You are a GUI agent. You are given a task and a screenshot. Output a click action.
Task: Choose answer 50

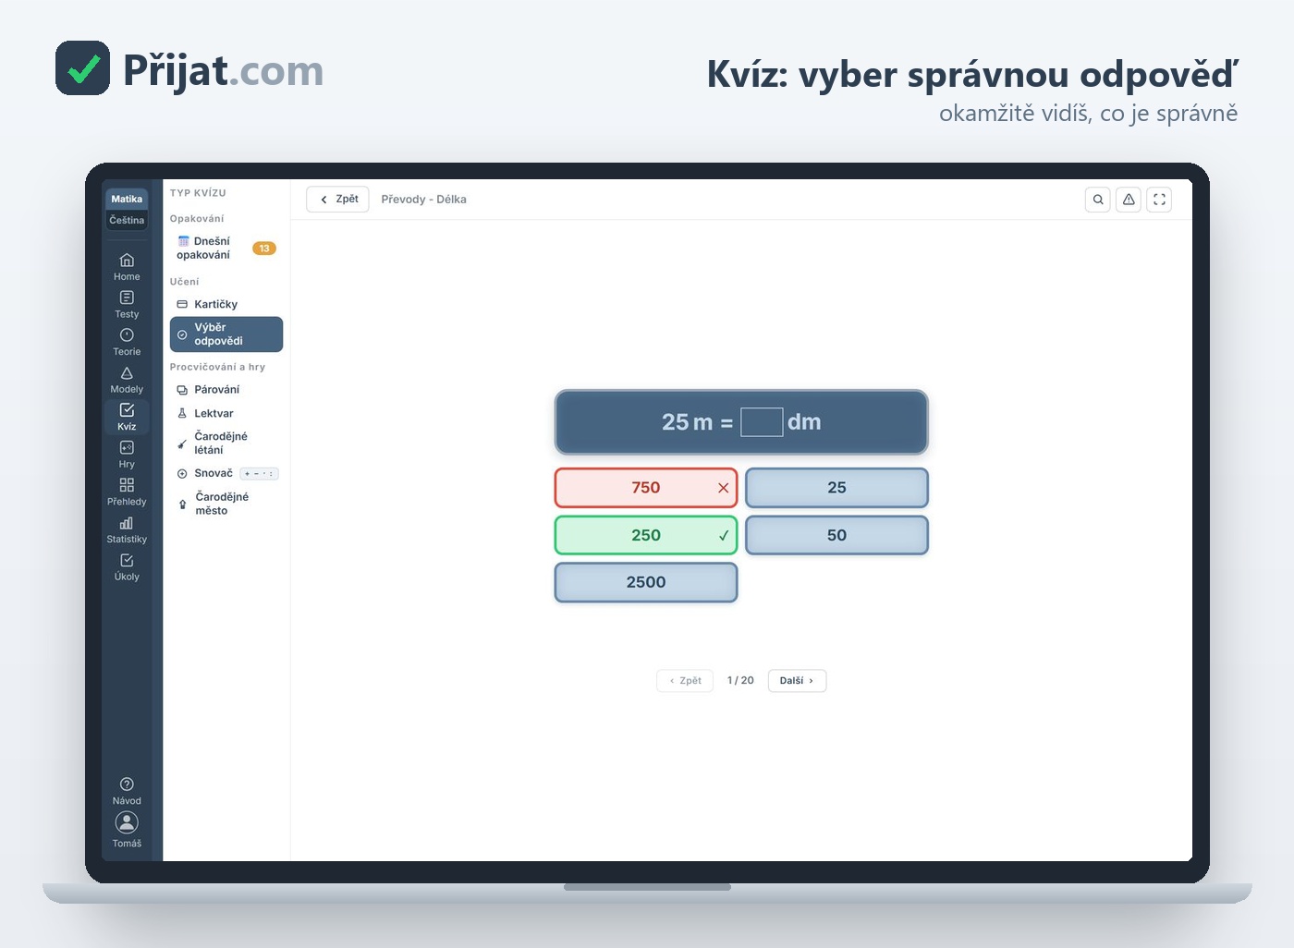836,535
